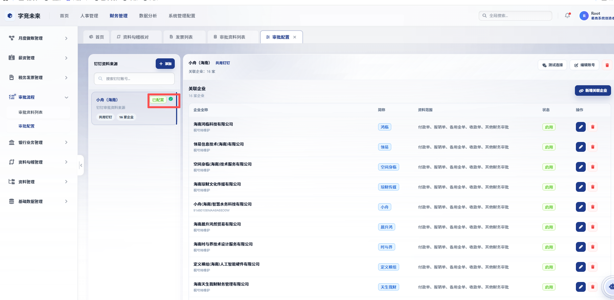Click the 新增关联企业 button

click(593, 90)
